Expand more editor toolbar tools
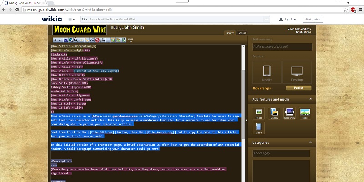364x182 pixels. click(131, 40)
